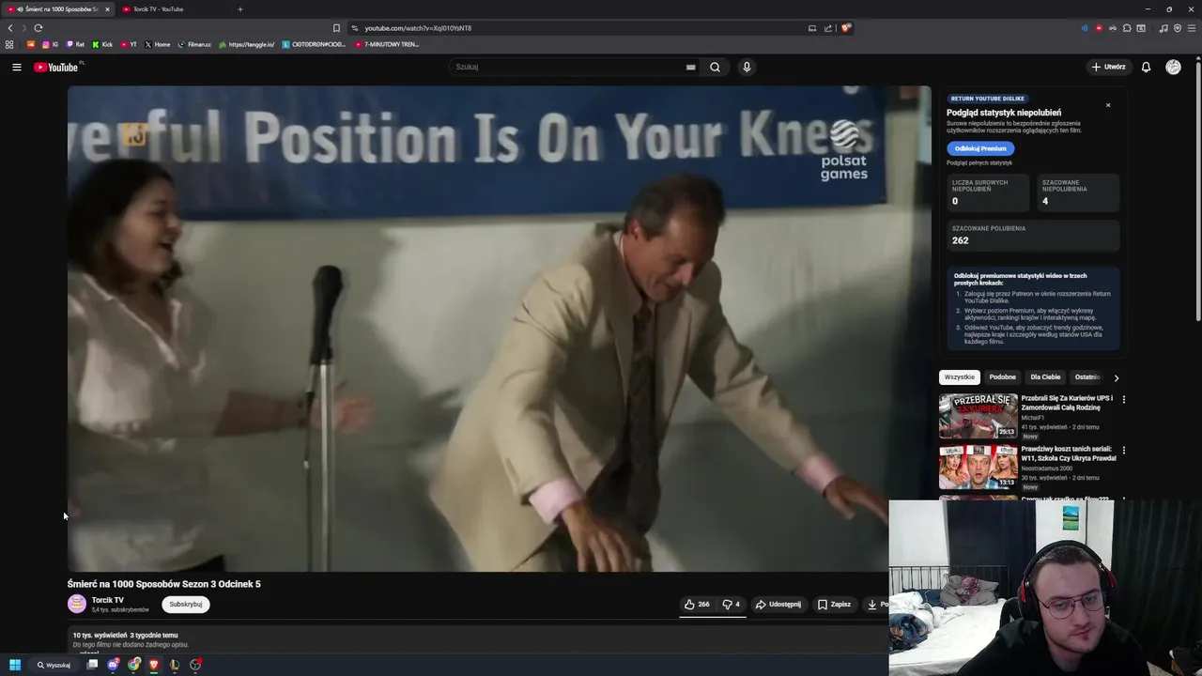Open the tanggle.io bookmark
This screenshot has width=1202, height=676.
point(247,44)
